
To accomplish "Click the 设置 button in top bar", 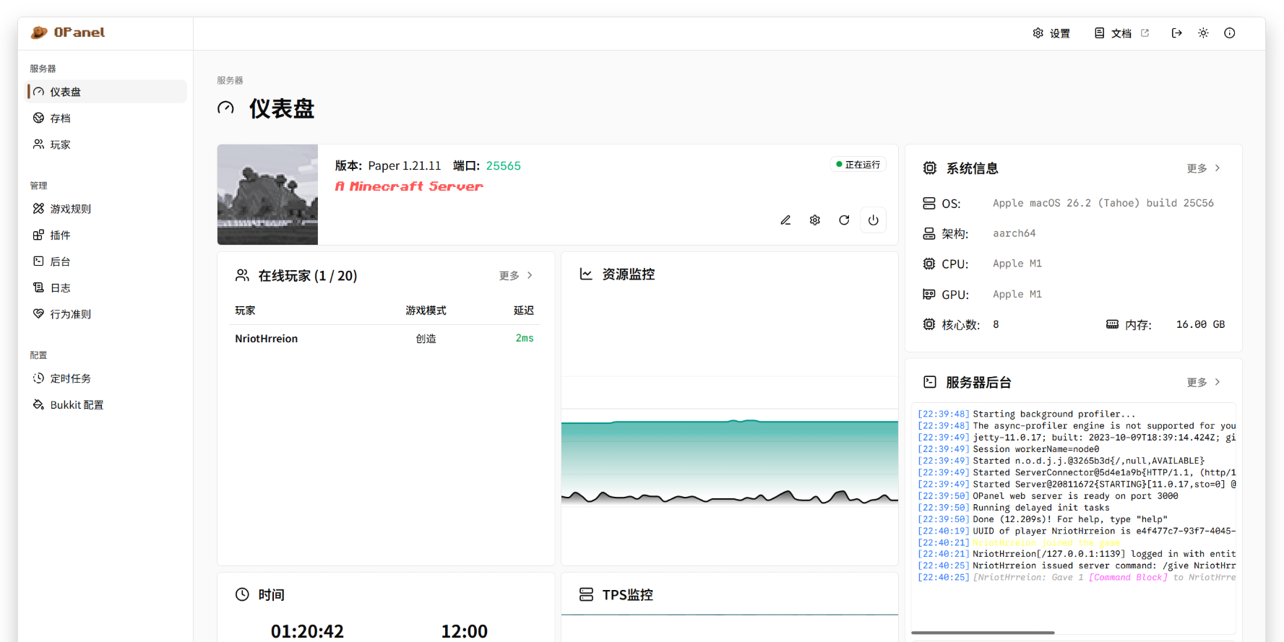I will pyautogui.click(x=1051, y=33).
